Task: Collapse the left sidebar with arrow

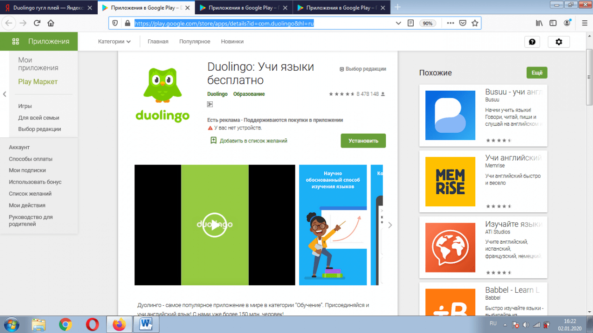Action: point(5,94)
